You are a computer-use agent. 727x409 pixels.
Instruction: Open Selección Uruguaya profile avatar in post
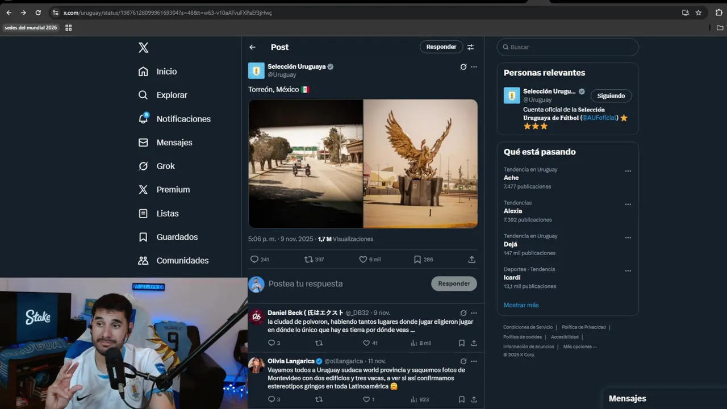pyautogui.click(x=256, y=70)
